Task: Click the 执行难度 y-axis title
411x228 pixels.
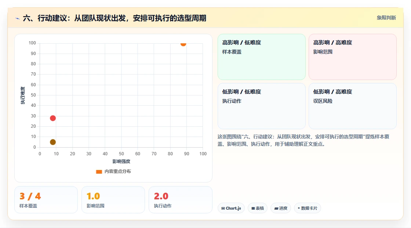Action: tap(23, 95)
